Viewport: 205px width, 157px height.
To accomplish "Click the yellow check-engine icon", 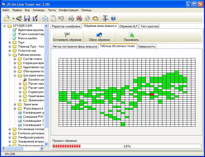I will pos(95,18).
